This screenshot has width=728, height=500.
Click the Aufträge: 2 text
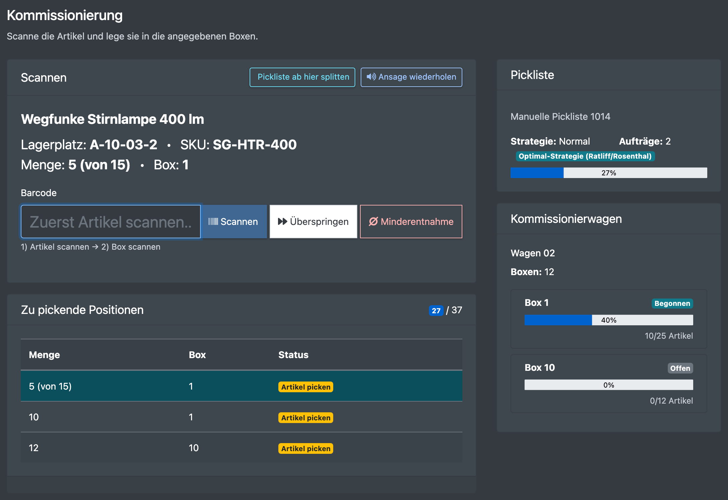(645, 141)
